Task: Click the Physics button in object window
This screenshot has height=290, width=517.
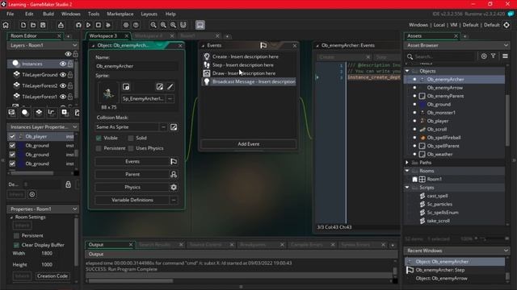Action: 132,187
